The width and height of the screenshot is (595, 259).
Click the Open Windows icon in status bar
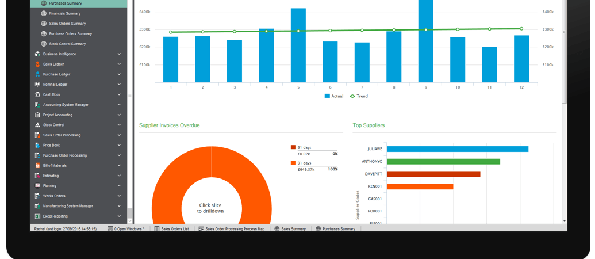click(x=110, y=229)
